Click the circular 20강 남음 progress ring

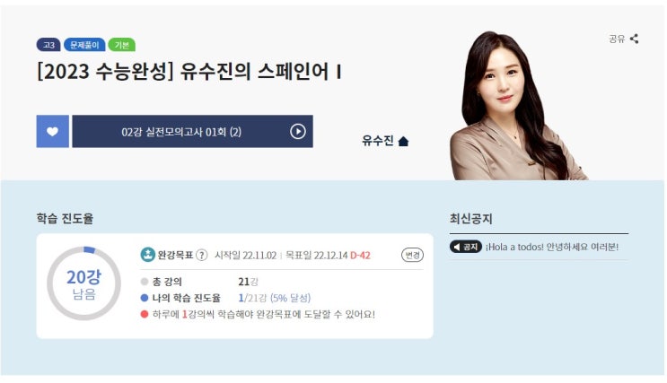[83, 283]
